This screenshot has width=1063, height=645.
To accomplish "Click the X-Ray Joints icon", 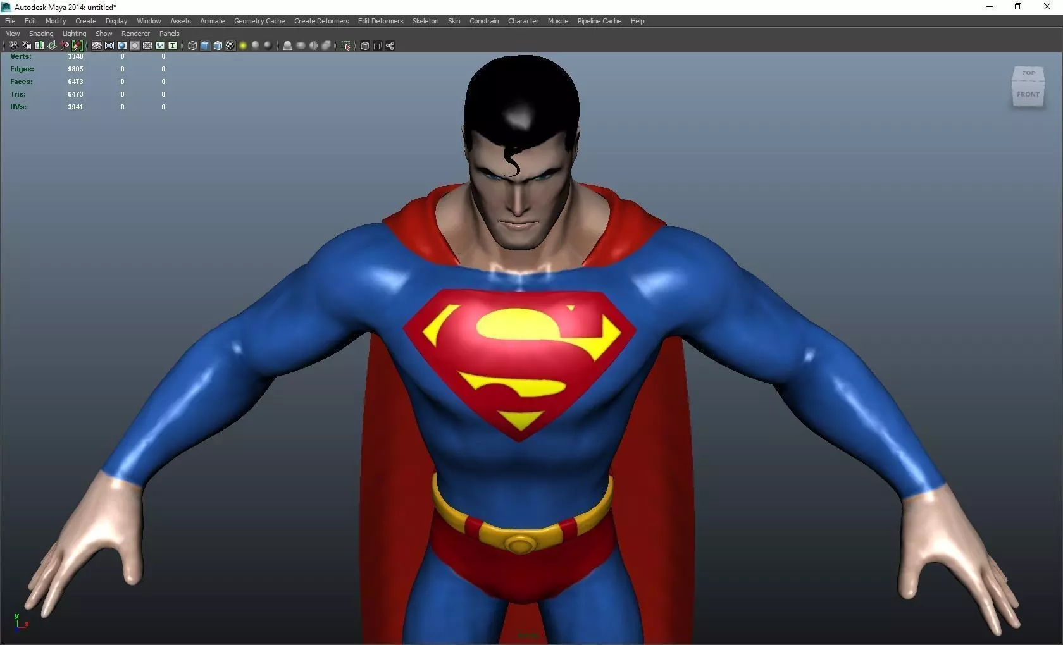I will 390,46.
